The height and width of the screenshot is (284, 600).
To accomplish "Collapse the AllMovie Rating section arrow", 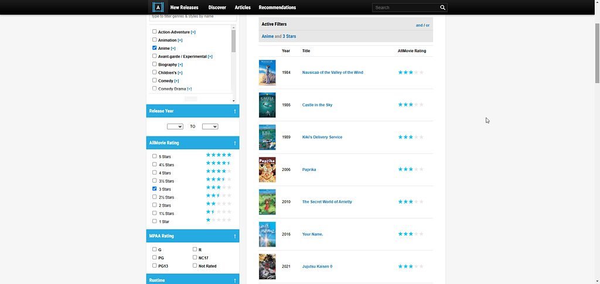I will point(235,143).
